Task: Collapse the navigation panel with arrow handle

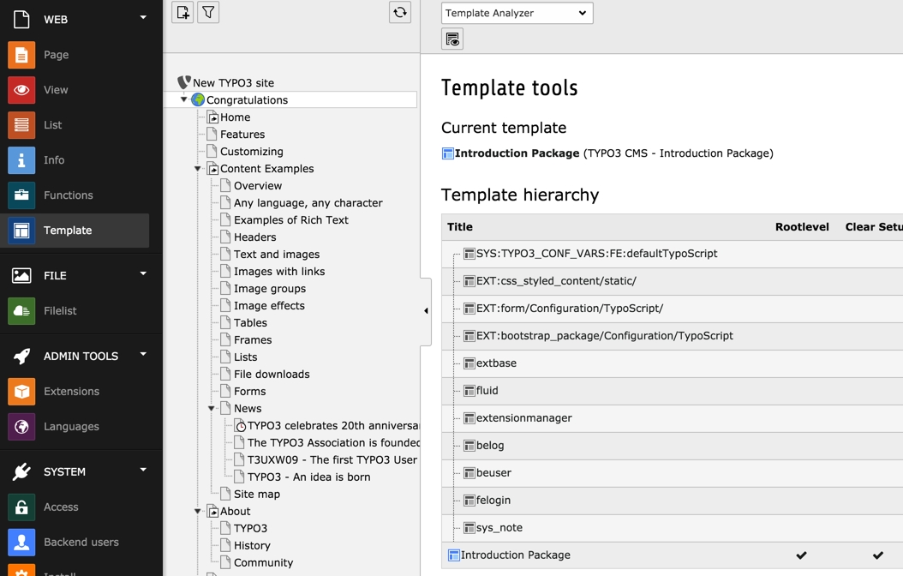Action: [x=426, y=311]
